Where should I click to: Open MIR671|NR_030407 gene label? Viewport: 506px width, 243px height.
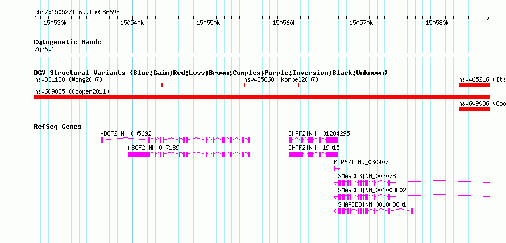[x=361, y=162]
